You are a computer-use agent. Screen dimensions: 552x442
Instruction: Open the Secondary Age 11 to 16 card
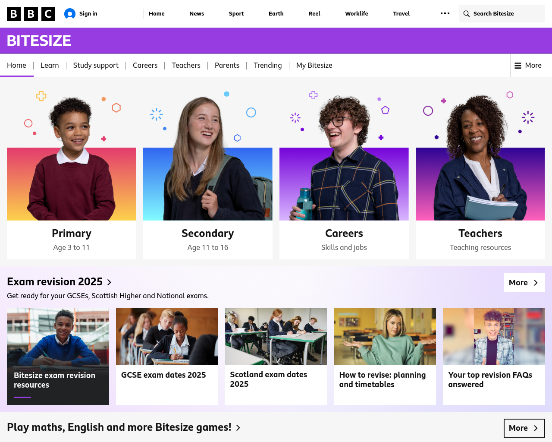208,175
